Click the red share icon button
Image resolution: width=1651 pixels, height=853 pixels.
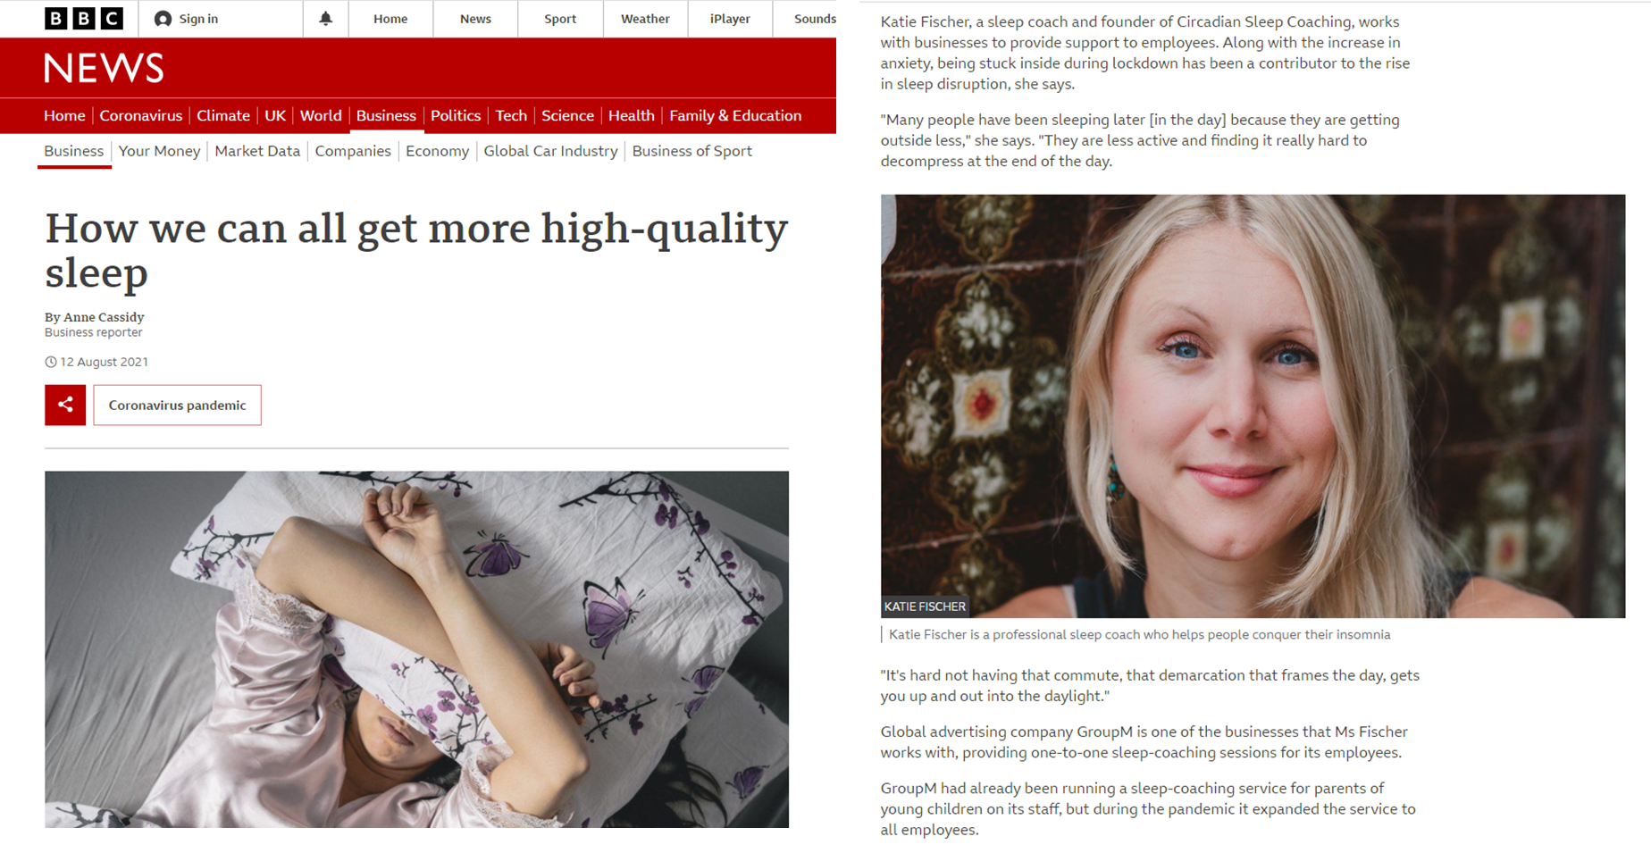click(x=65, y=405)
